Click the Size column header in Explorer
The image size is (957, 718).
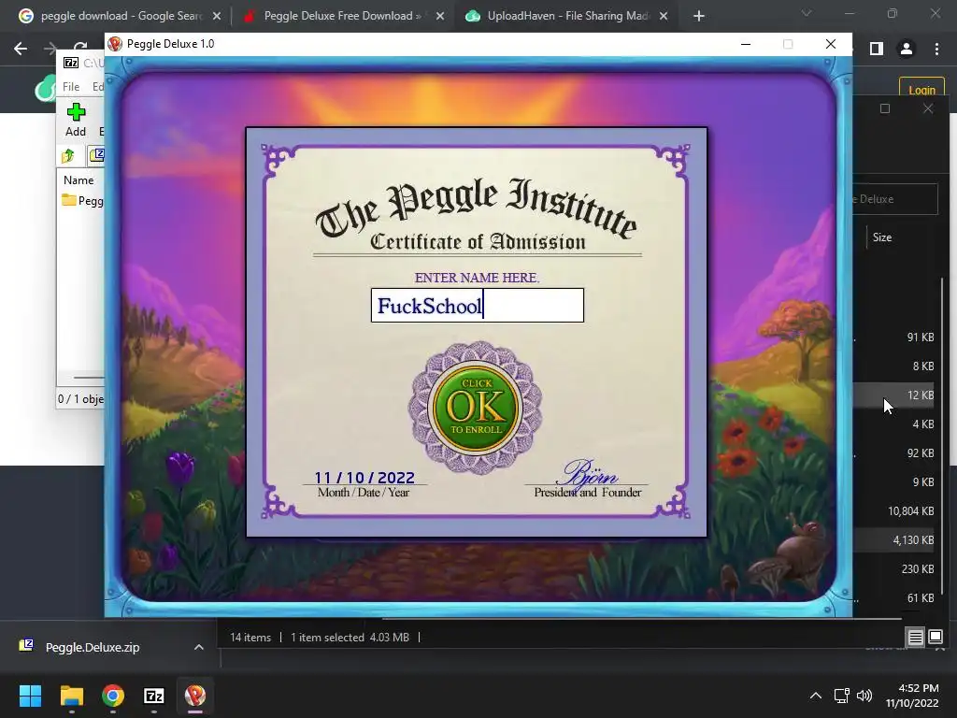click(x=882, y=237)
